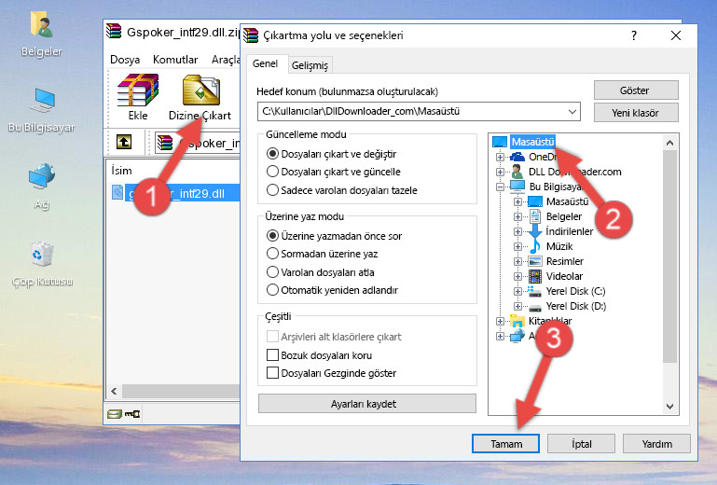This screenshot has height=485, width=717.
Task: Click İndirilenler download arrow icon
Action: click(x=535, y=231)
